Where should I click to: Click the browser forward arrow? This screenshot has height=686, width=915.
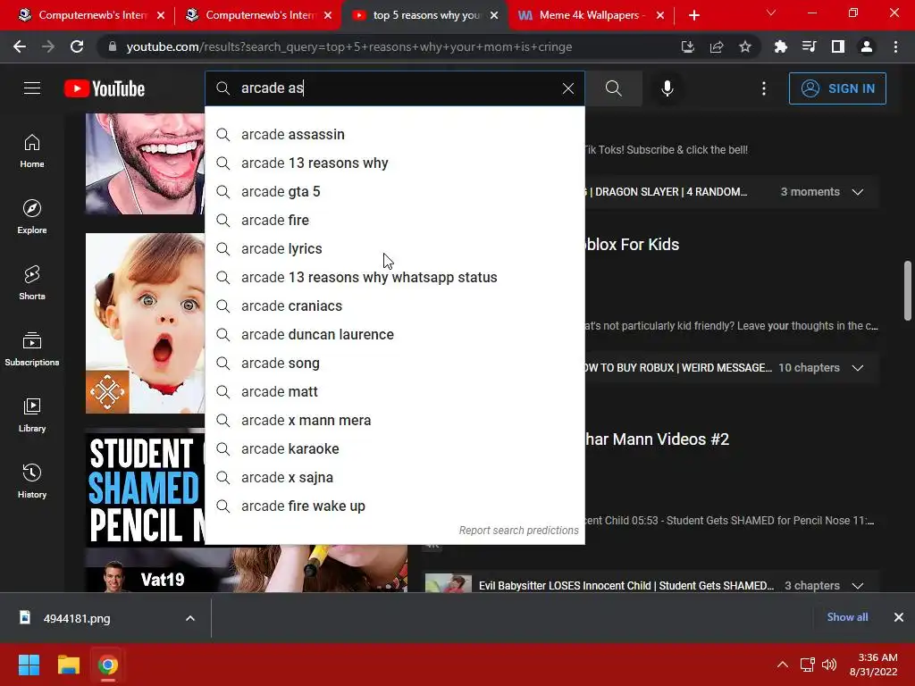coord(48,46)
